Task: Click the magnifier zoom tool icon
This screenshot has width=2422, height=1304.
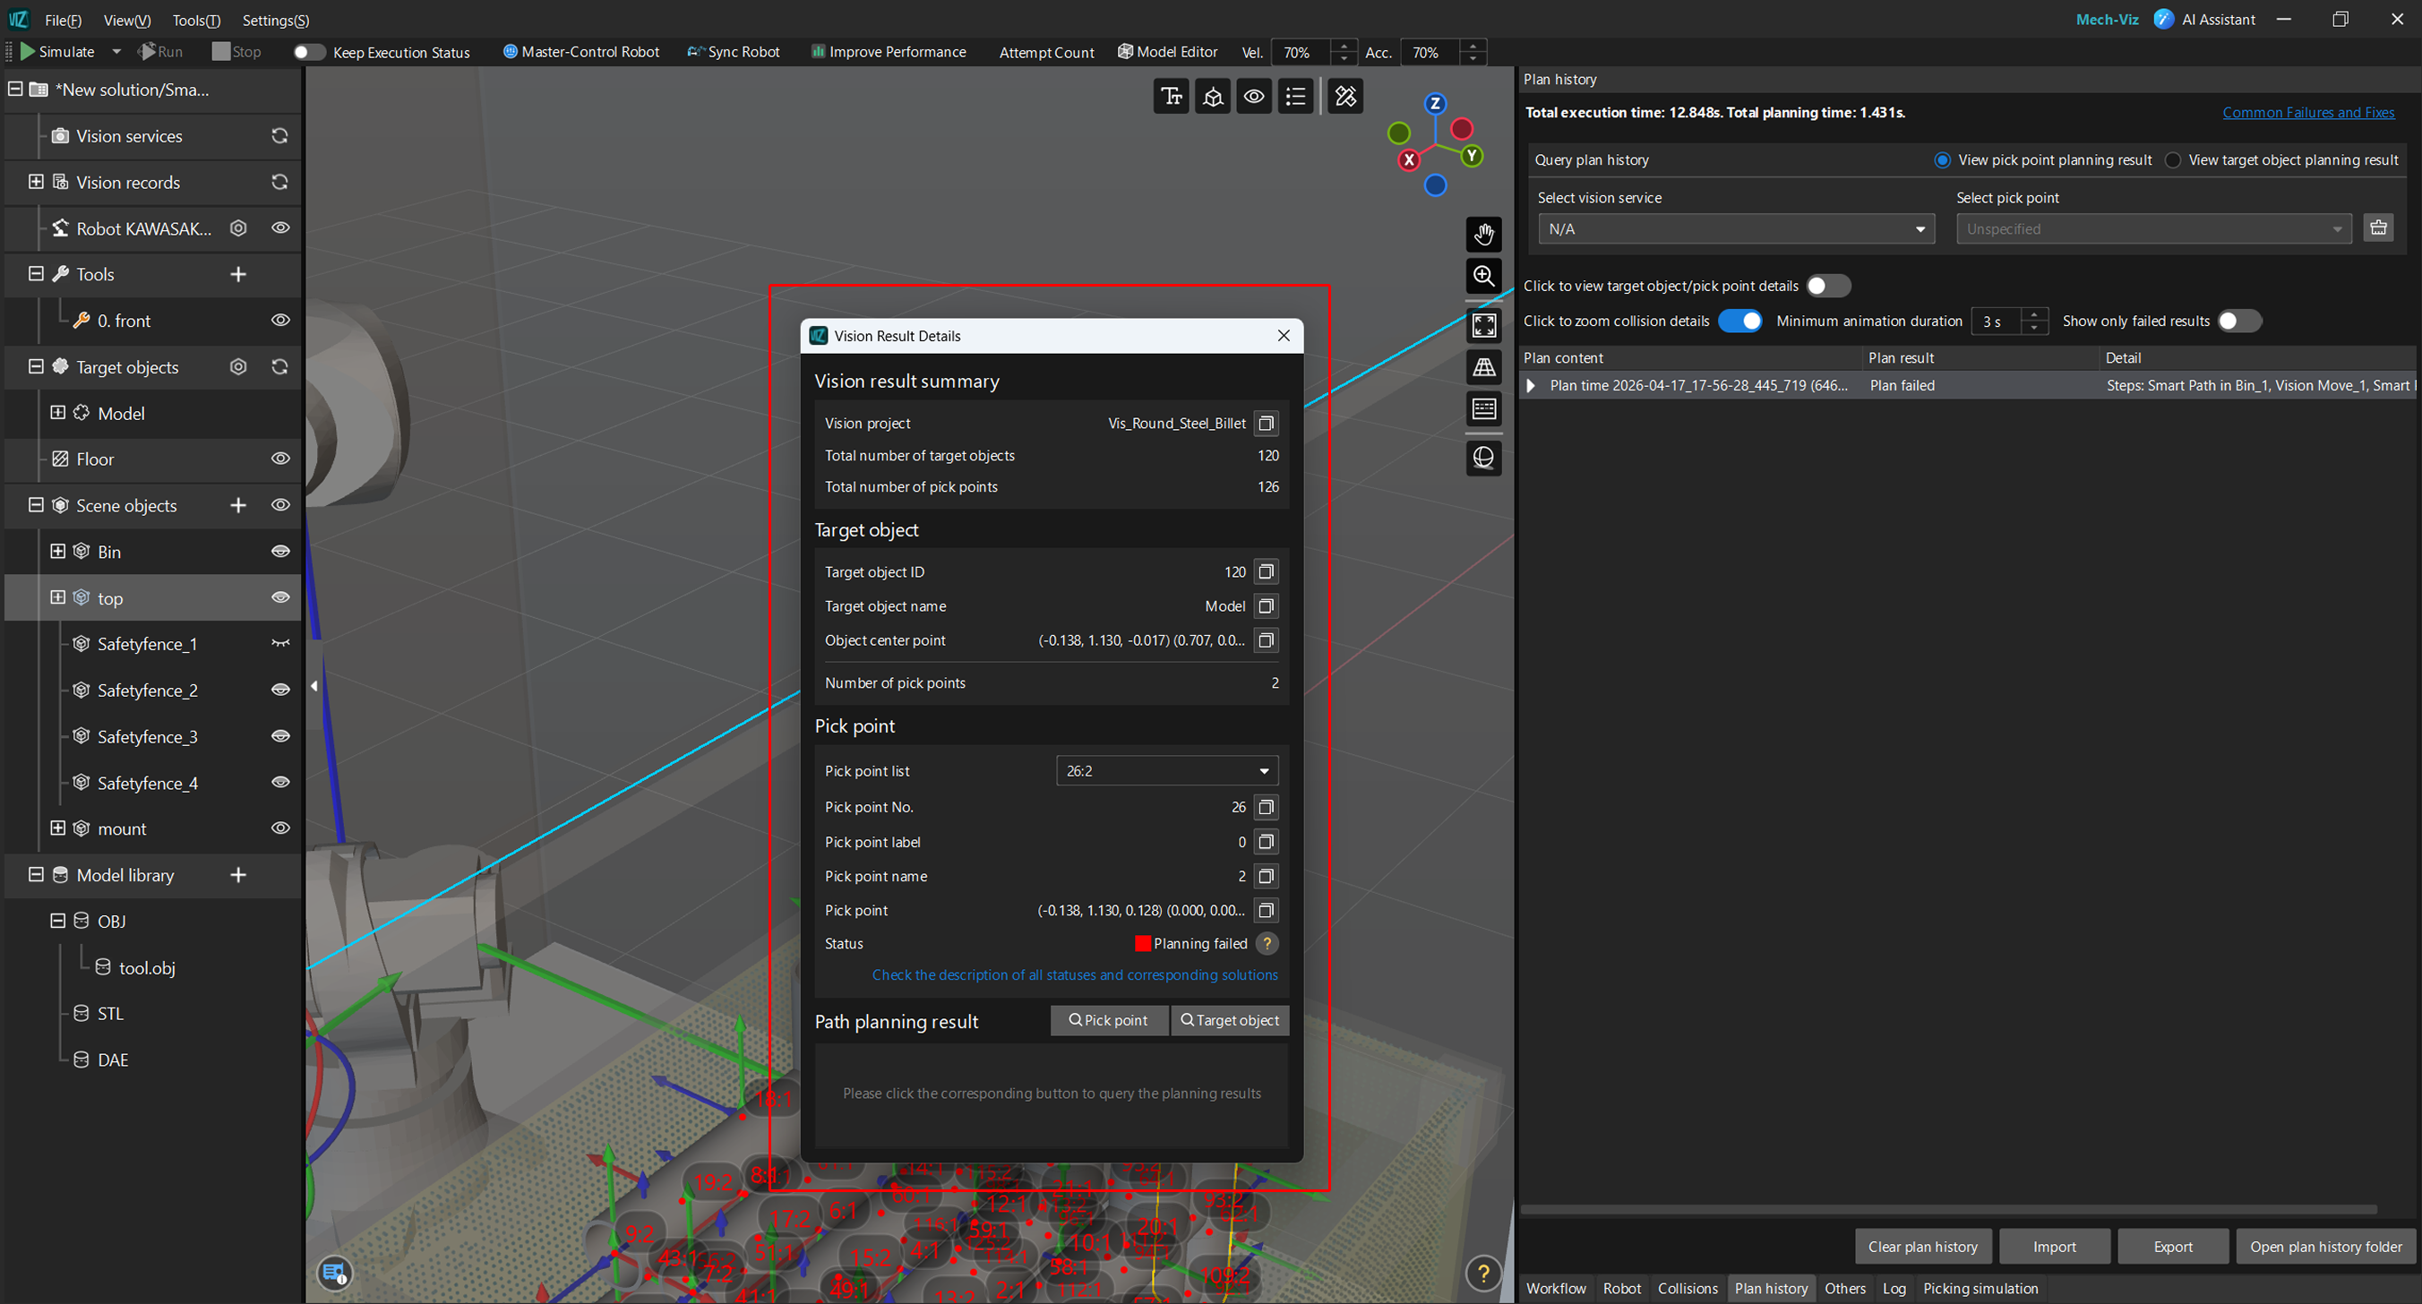Action: pyautogui.click(x=1482, y=277)
